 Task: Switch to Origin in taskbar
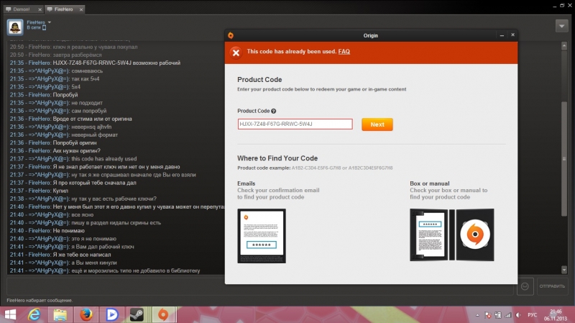163,315
